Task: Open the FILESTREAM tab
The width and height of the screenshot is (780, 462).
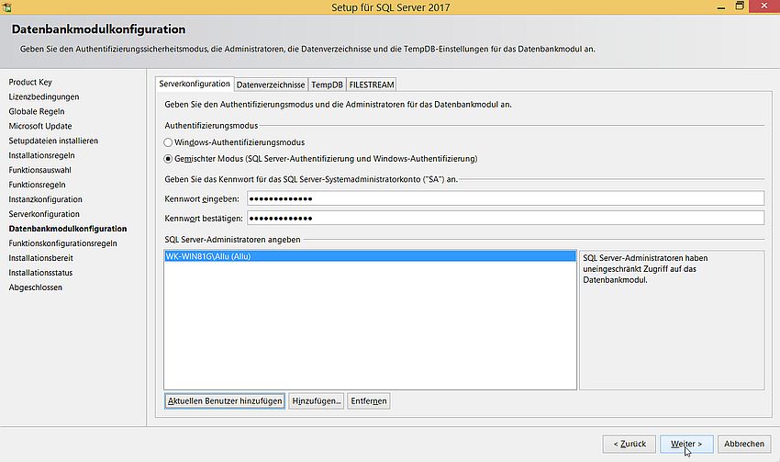Action: [x=372, y=85]
